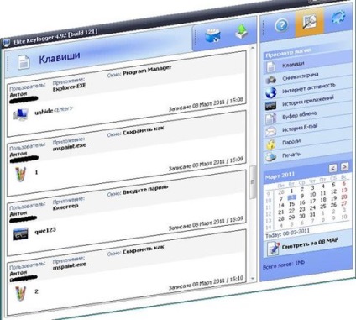Screen dimensions: 356x320
Task: Click the icon for История приложений
Action: 270,106
